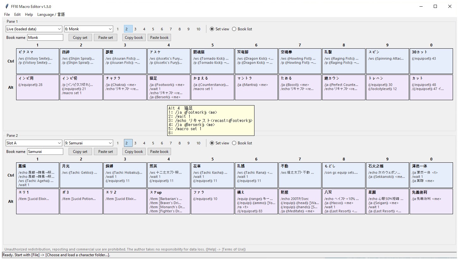Select the Perfect Counter Alt 8 macro cell

[344, 88]
